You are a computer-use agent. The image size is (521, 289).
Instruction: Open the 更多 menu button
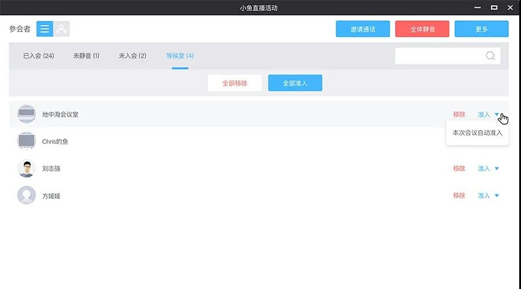coord(481,29)
